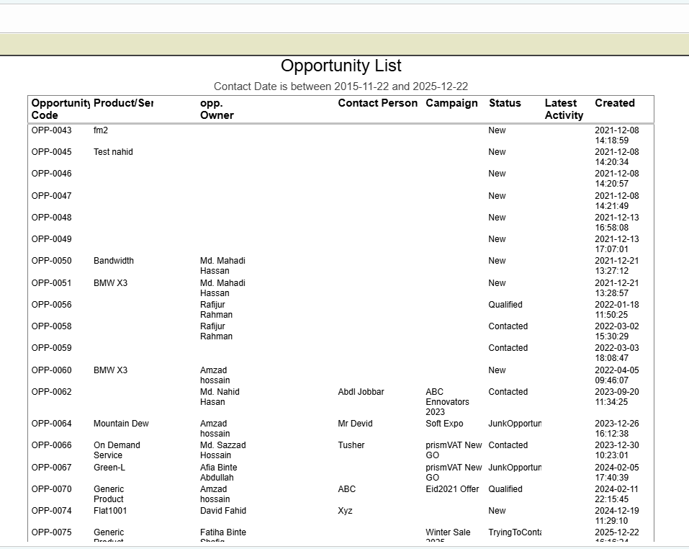The image size is (689, 549).
Task: Select opportunity code OPP-0070
Action: 51,489
